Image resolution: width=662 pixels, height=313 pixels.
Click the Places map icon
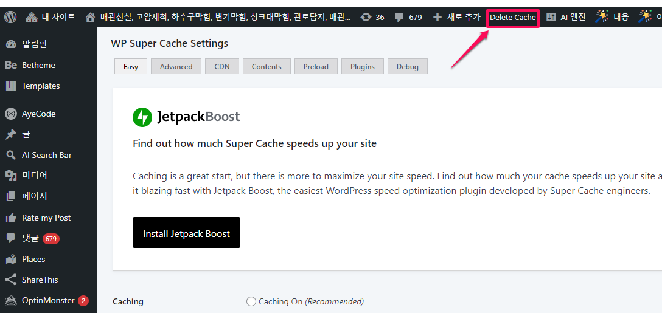[11, 259]
